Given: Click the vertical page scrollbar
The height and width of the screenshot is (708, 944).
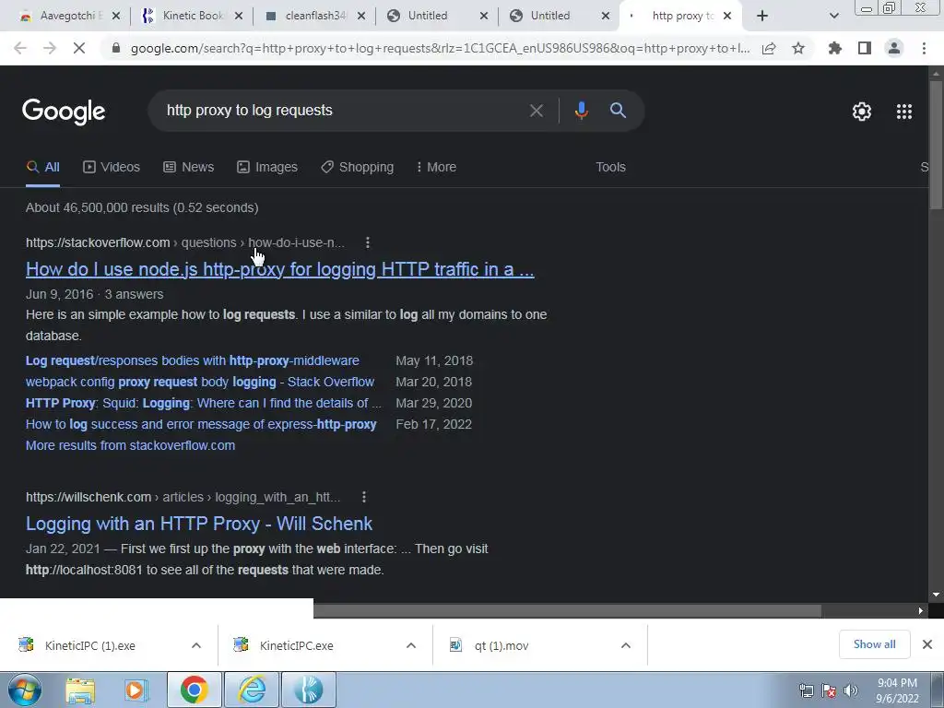Looking at the screenshot, I should click(x=936, y=145).
